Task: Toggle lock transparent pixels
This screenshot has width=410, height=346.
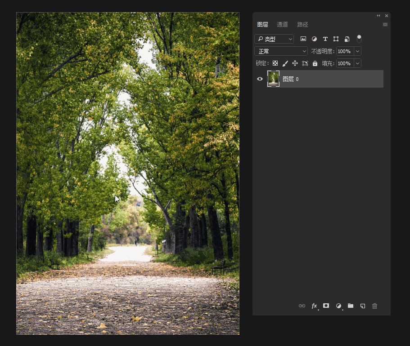Action: [x=275, y=63]
